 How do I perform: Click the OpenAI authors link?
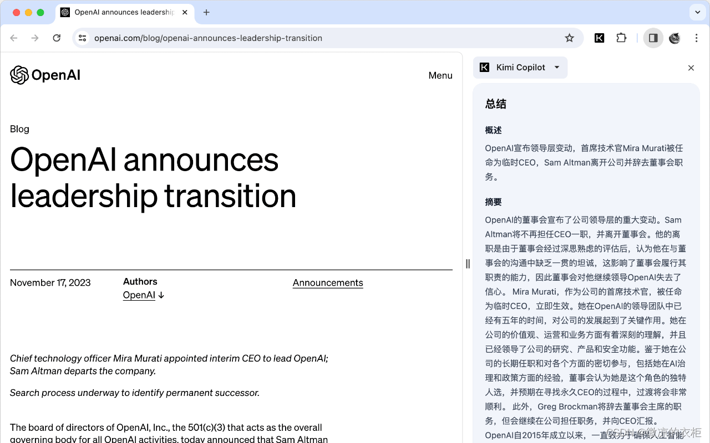click(139, 295)
